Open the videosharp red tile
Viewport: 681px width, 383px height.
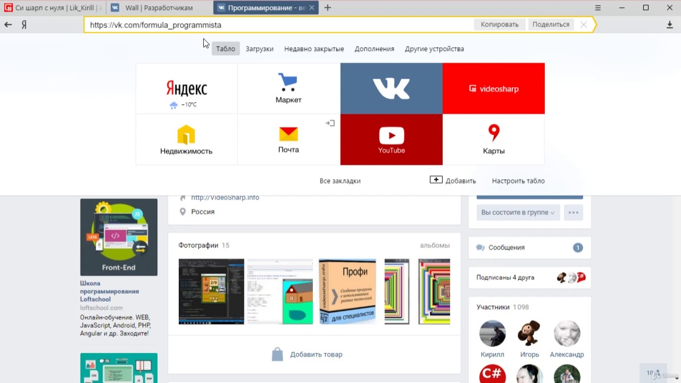pos(494,88)
